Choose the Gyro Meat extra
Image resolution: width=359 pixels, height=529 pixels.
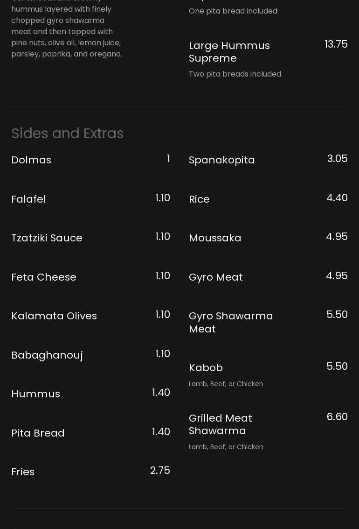pos(216,277)
